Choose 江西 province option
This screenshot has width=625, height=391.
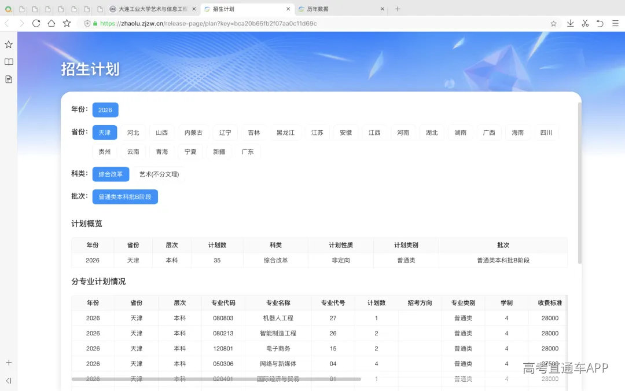click(x=374, y=133)
